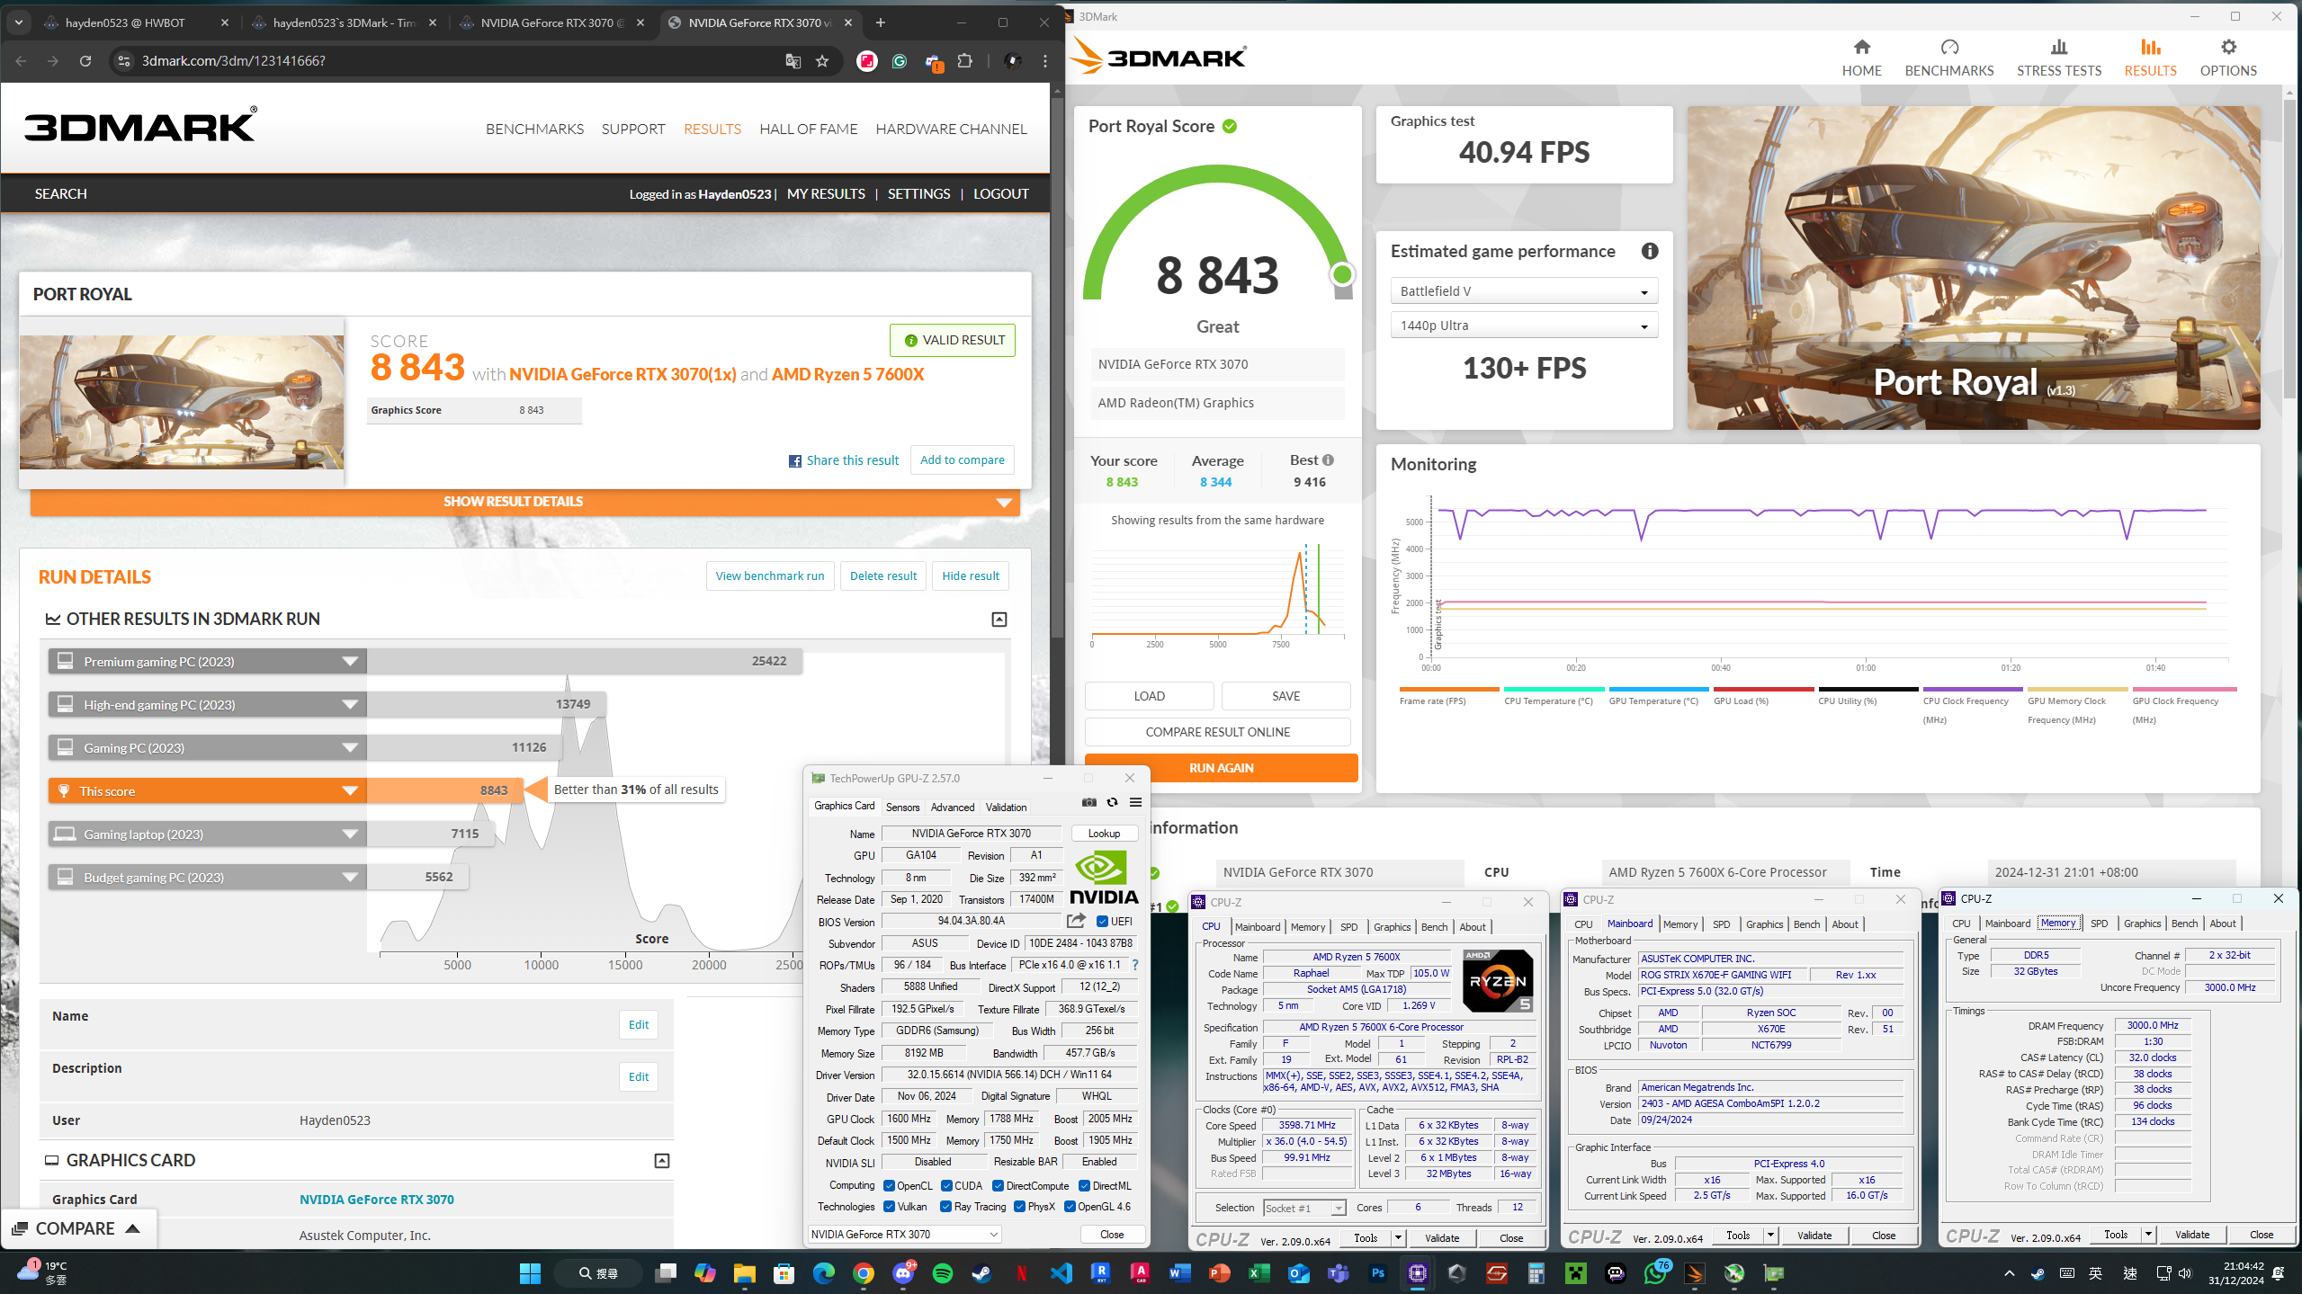Toggle the OpenGL 4.6 checkbox in GPU-Z

point(1070,1206)
